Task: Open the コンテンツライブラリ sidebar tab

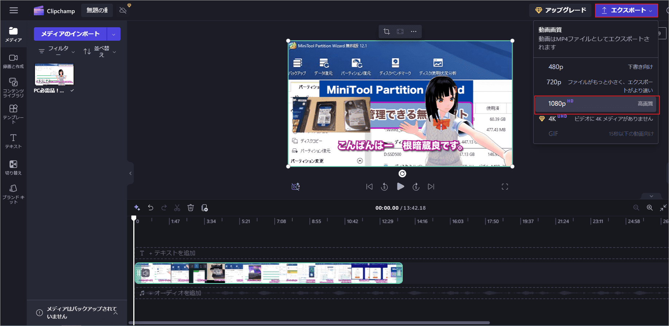Action: click(13, 88)
